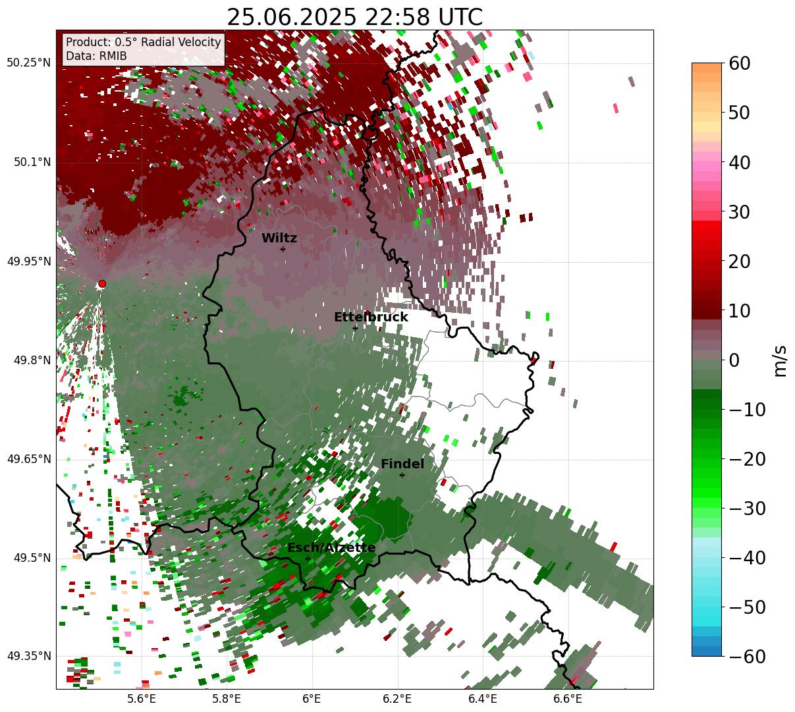This screenshot has height=712, width=795.
Task: Click the colorbar −20 tick label
Action: [x=747, y=458]
